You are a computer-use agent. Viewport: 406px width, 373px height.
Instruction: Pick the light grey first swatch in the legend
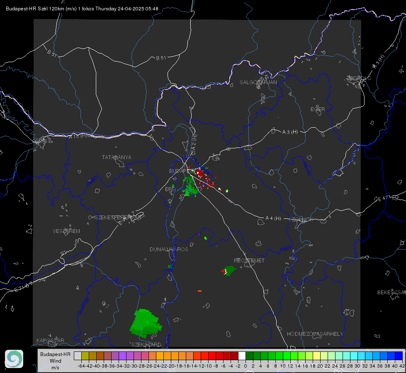pyautogui.click(x=78, y=356)
